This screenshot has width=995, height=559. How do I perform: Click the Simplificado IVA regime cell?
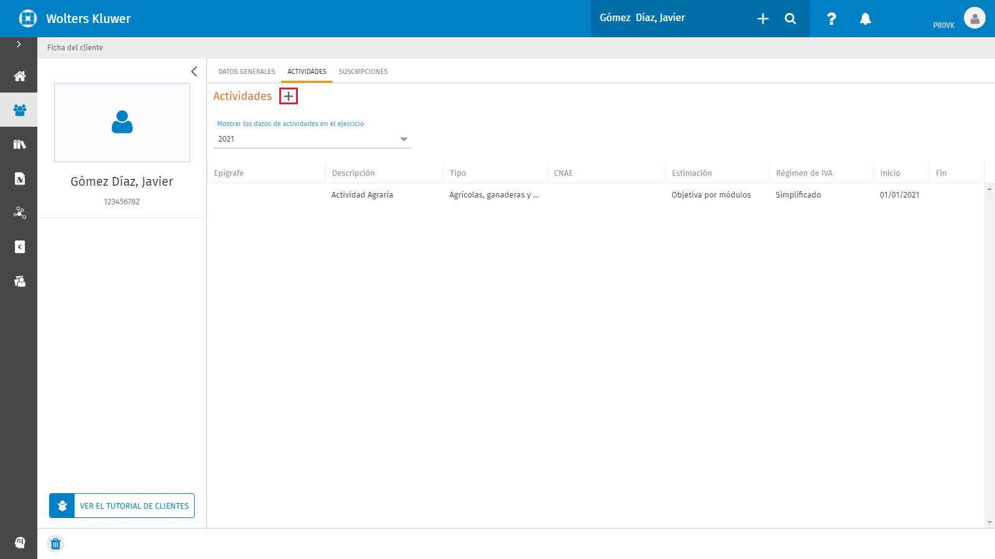click(798, 195)
